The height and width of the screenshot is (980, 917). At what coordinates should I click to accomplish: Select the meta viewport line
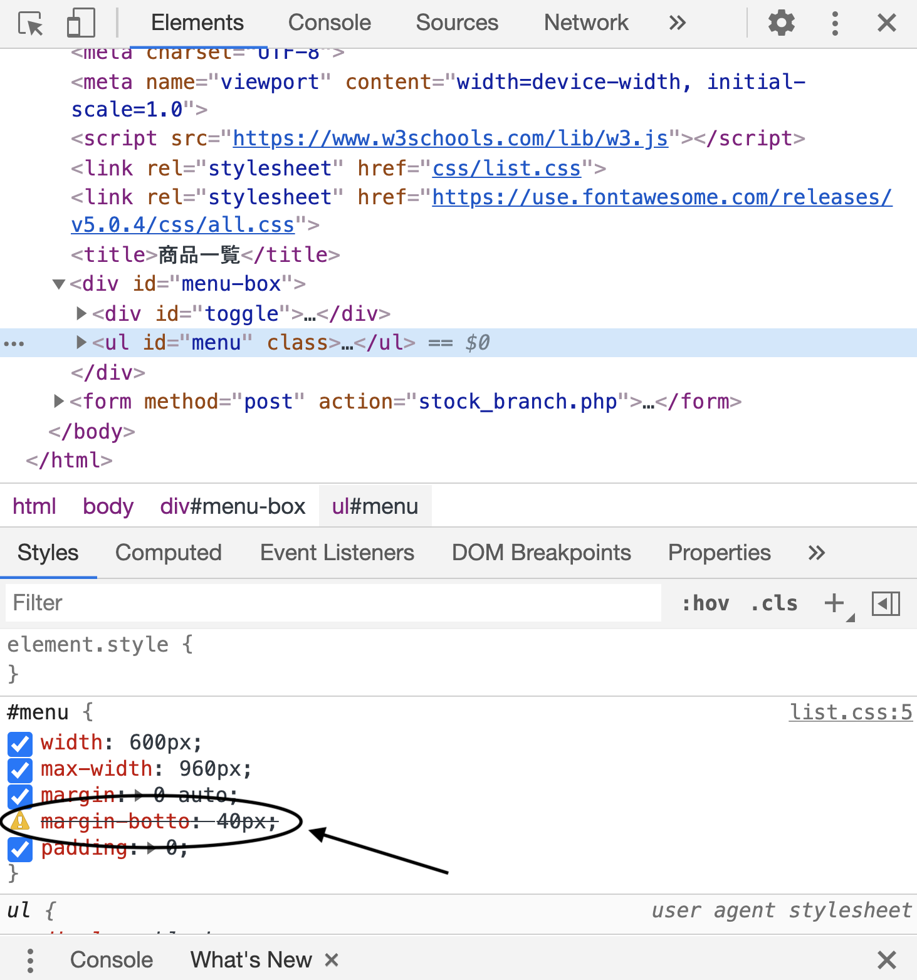(x=438, y=96)
